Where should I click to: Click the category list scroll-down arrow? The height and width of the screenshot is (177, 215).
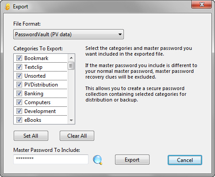pos(71,120)
